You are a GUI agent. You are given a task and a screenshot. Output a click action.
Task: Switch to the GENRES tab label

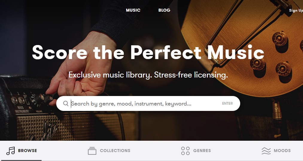202,151
